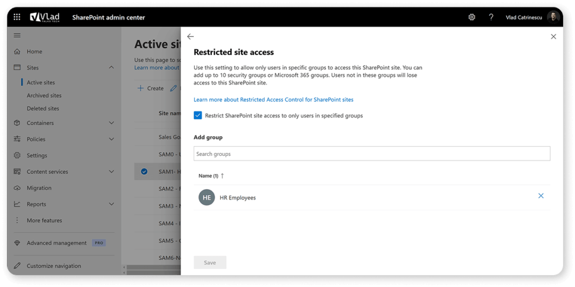Screen dimensions: 575x287
Task: Click SharePoint admin center title
Action: tap(108, 17)
